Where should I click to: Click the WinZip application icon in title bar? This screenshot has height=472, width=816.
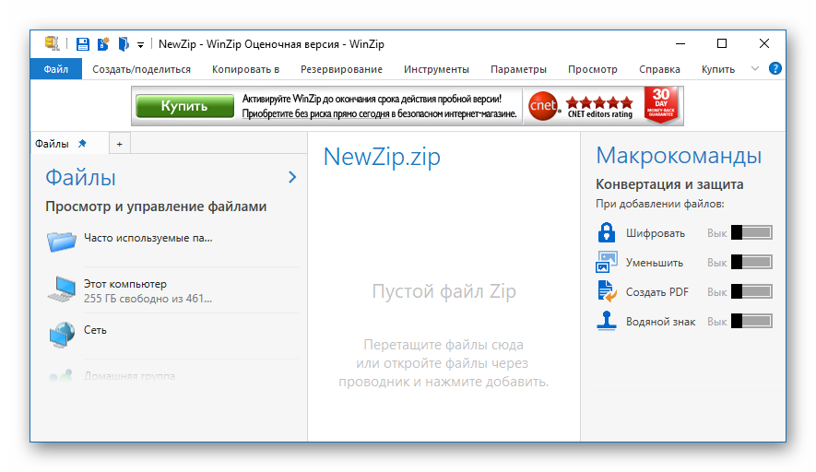coord(52,43)
